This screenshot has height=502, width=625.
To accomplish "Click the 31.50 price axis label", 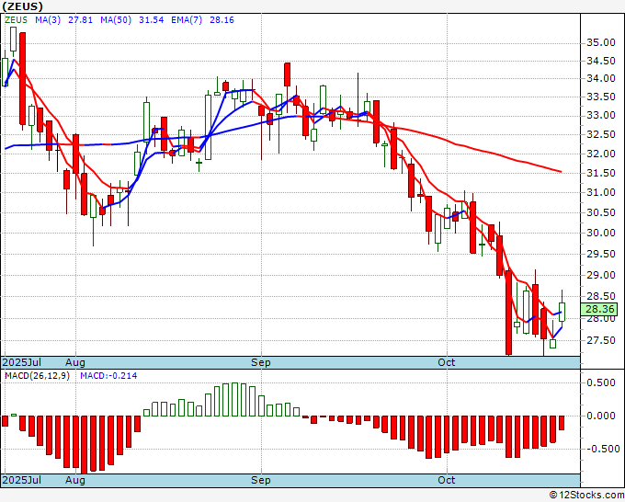I will click(x=601, y=173).
